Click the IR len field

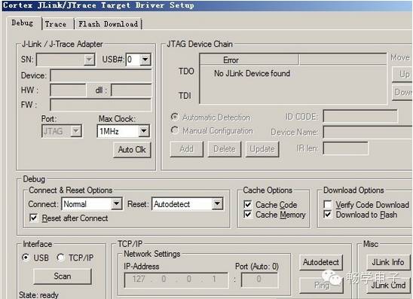346,148
